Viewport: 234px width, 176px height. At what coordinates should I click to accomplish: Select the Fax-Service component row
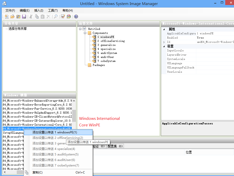point(38,109)
